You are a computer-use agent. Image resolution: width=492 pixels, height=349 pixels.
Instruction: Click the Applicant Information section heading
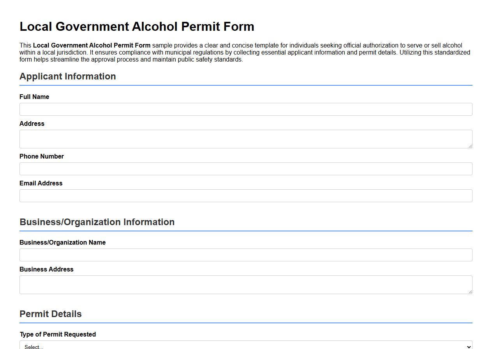point(67,76)
